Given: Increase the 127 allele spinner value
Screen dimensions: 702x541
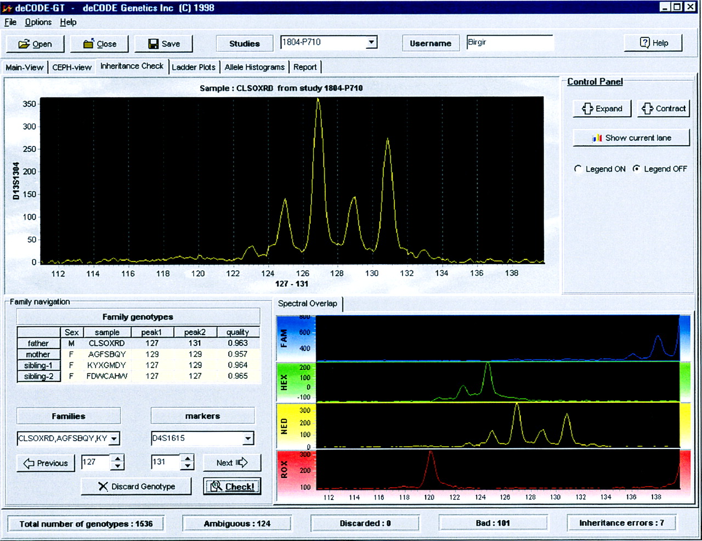Looking at the screenshot, I should [117, 459].
